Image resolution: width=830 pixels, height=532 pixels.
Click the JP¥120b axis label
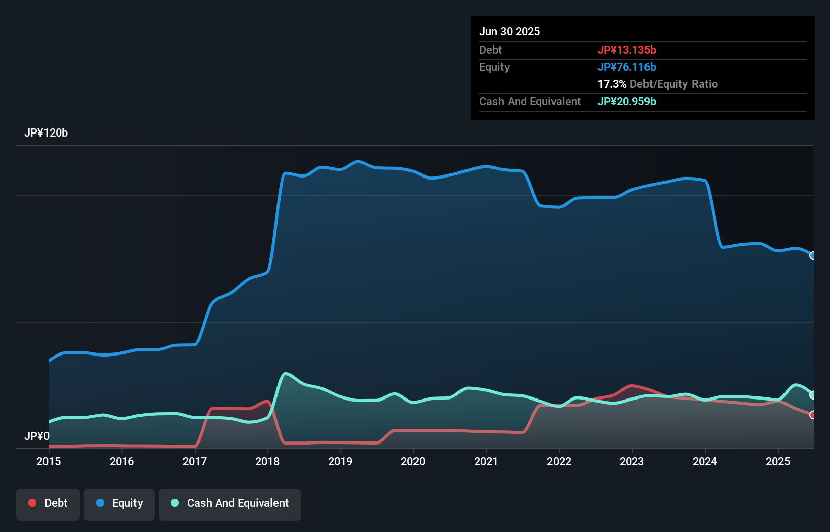click(x=46, y=133)
